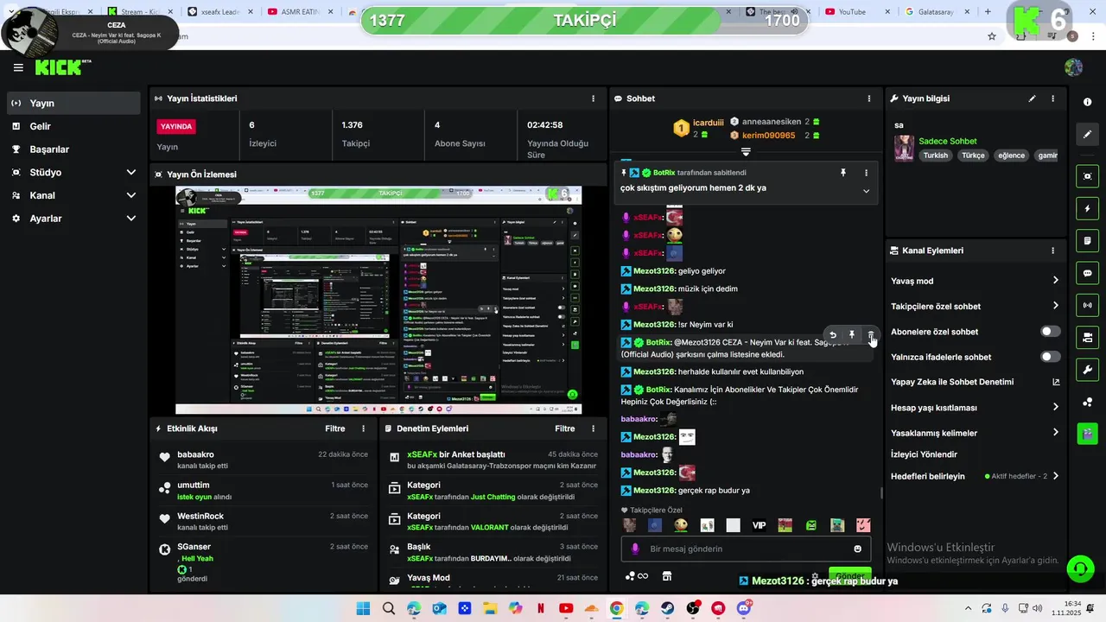Viewport: 1106px width, 622px height.
Task: Pin the BotRix CEZA chat message
Action: 852,335
